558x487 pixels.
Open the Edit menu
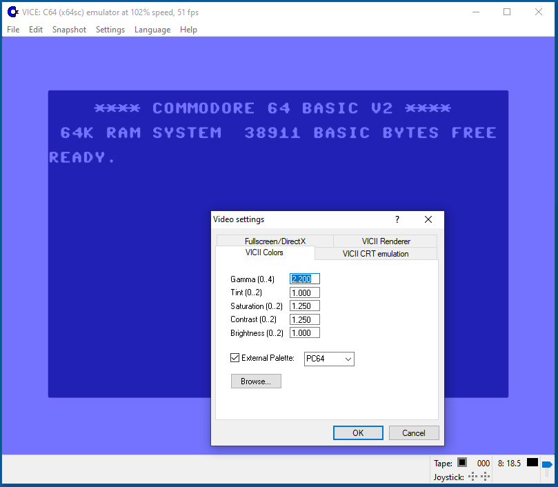[36, 30]
